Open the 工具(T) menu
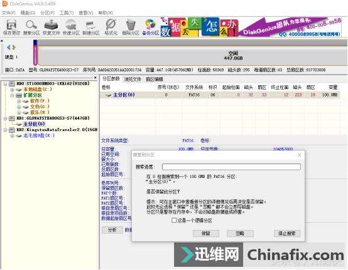Image resolution: width=348 pixels, height=270 pixels. click(x=67, y=13)
